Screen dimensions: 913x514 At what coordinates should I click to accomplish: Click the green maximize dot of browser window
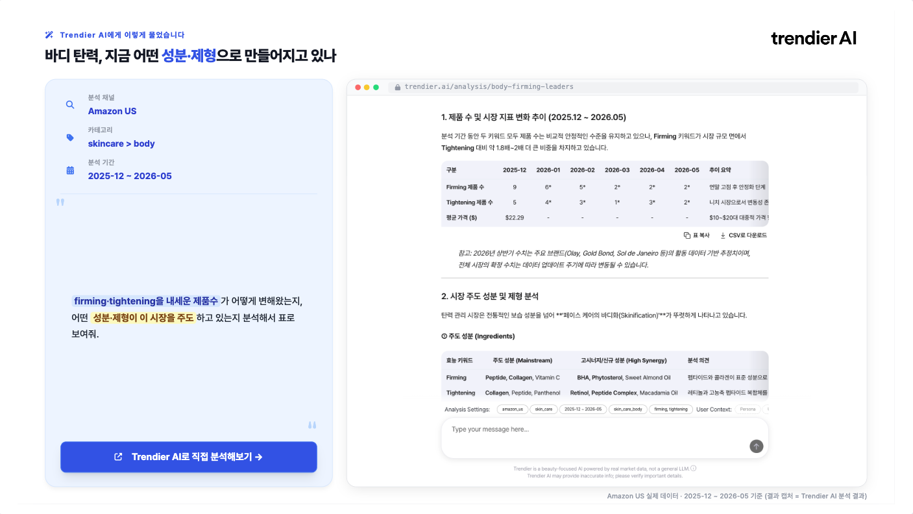(x=376, y=87)
